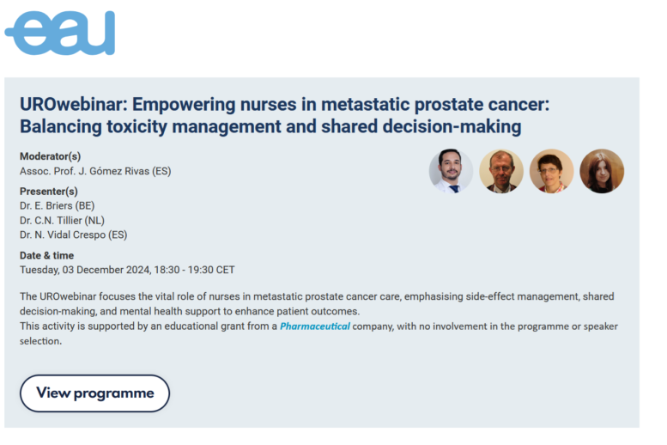
Task: Select moderator Assoc. Prof. J. Gómez Rivas
Action: click(x=95, y=171)
